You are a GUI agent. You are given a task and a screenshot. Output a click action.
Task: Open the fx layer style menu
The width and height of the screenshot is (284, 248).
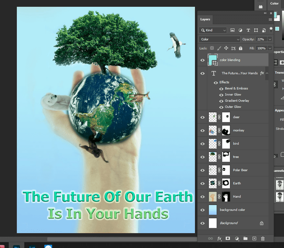(x=219, y=239)
